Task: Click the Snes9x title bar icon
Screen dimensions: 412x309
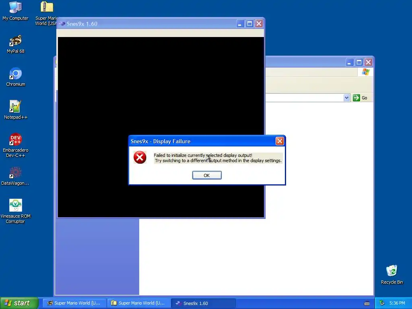Action: 62,24
